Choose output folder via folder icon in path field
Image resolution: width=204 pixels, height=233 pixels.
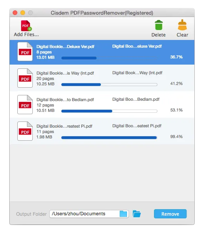123,214
